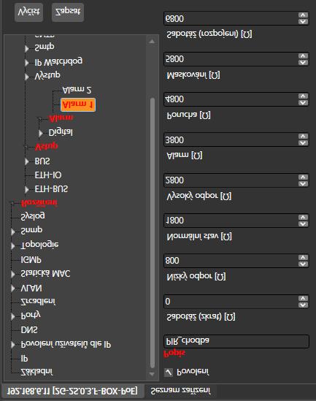Click the up-arrow spinner on the Vysoký odpor field
The image size is (316, 401).
[303, 177]
